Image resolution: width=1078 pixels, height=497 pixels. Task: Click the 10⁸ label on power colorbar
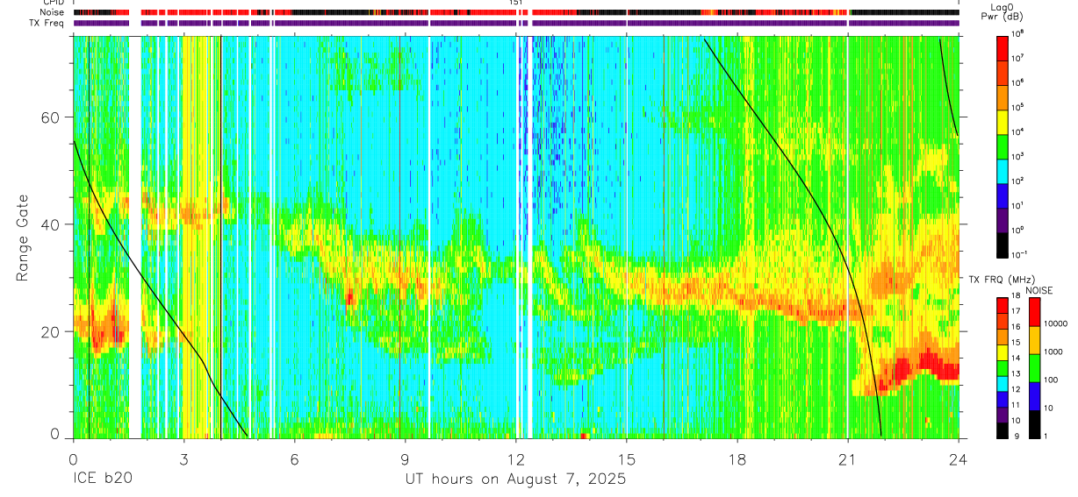[1018, 33]
